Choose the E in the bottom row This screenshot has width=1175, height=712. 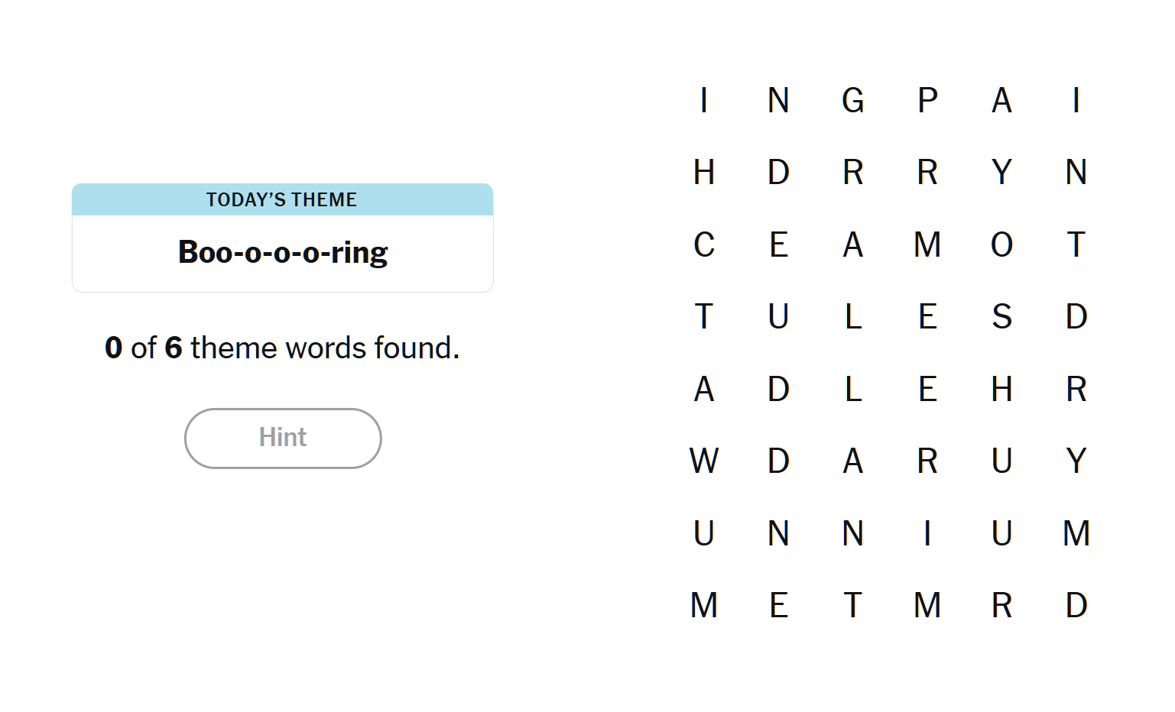click(x=778, y=605)
